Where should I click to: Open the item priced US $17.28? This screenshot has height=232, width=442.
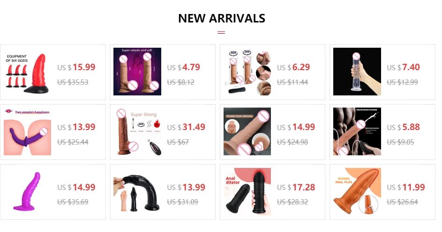click(296, 187)
